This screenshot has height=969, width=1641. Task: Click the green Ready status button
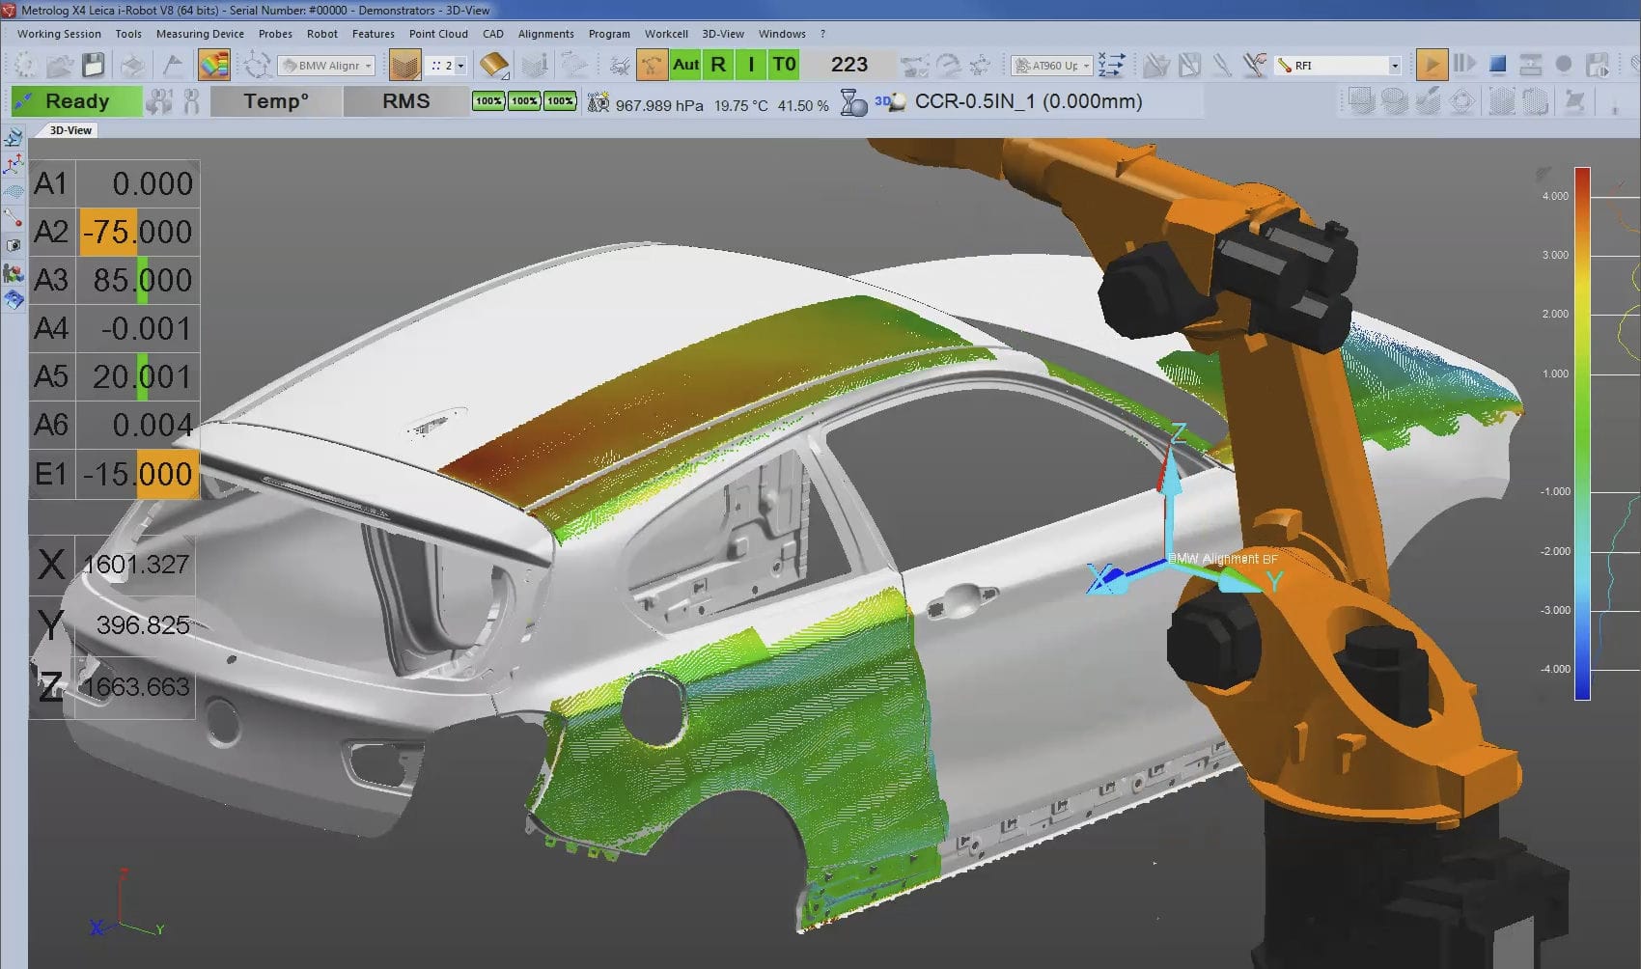point(76,100)
